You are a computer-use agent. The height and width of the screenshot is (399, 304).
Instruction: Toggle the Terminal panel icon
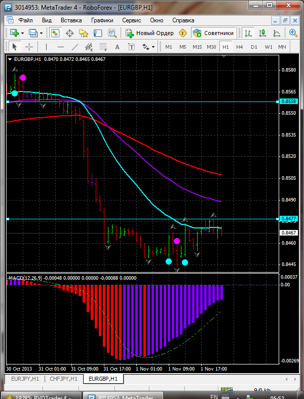[x=97, y=33]
